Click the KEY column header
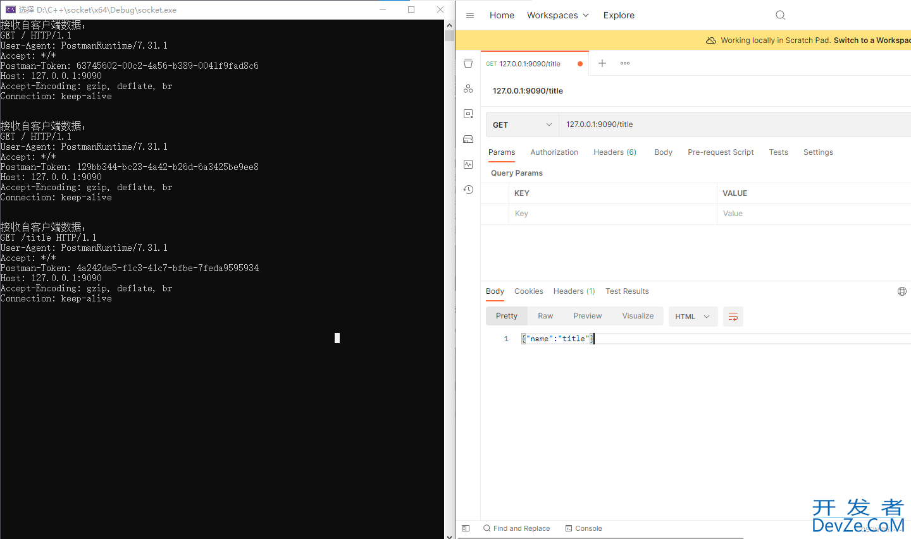Viewport: 911px width, 539px height. tap(522, 193)
